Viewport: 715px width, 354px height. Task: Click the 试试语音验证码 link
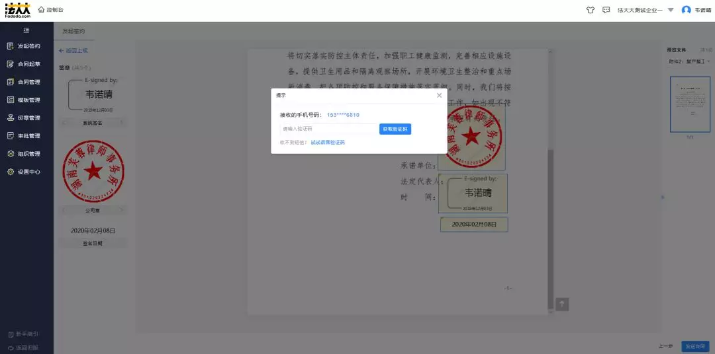(328, 143)
